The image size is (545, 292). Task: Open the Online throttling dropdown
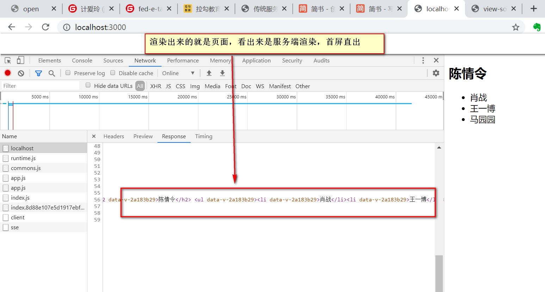coord(178,73)
